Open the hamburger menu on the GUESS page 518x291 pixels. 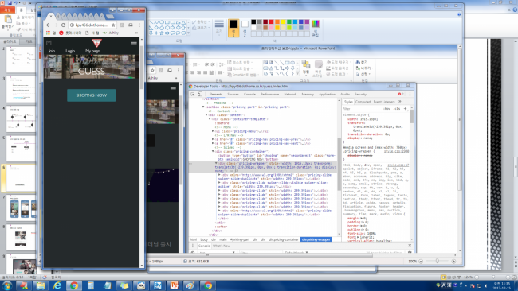(x=134, y=43)
